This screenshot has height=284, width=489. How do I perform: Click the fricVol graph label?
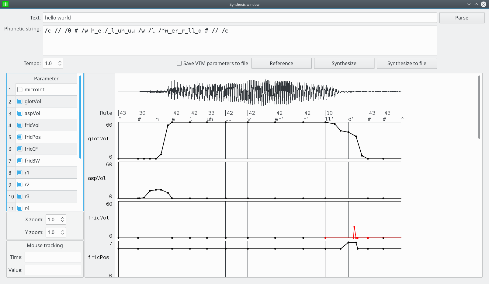pyautogui.click(x=98, y=218)
